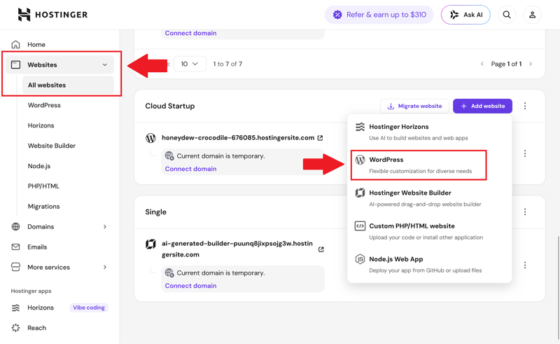Collapse the Websites sidebar section chevron

coord(105,64)
